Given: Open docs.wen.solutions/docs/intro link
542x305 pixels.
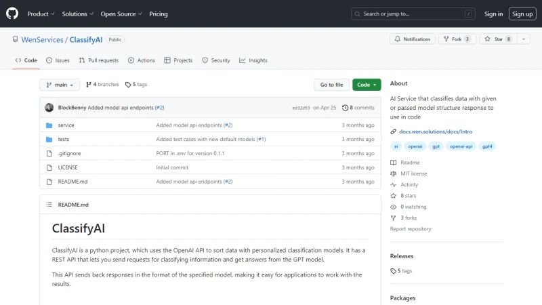Looking at the screenshot, I should click(436, 131).
